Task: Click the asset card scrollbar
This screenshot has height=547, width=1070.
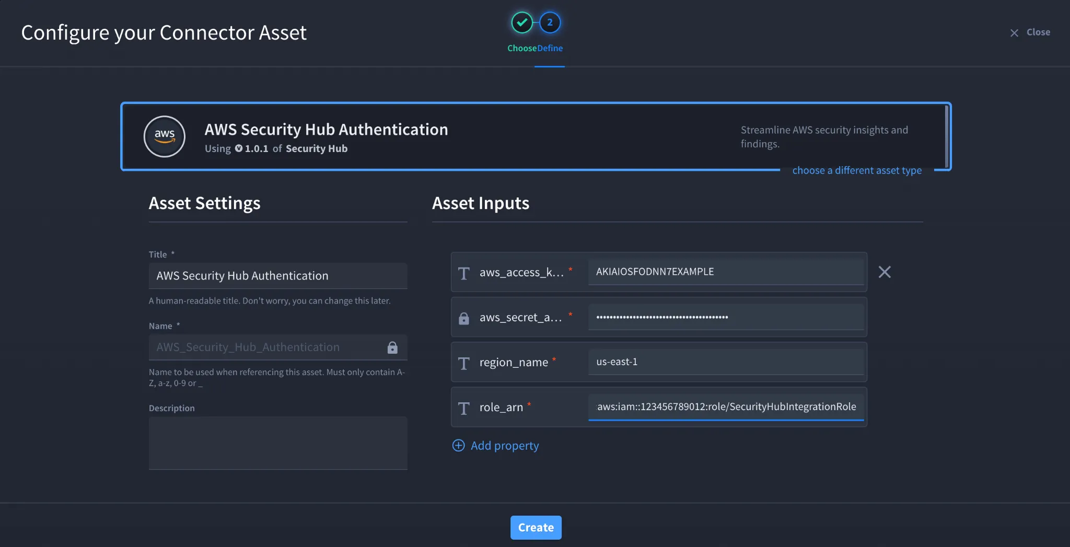Action: pyautogui.click(x=946, y=136)
